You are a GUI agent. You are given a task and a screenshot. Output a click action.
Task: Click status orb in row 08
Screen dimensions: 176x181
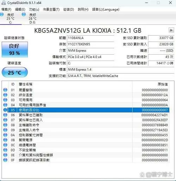(5, 125)
